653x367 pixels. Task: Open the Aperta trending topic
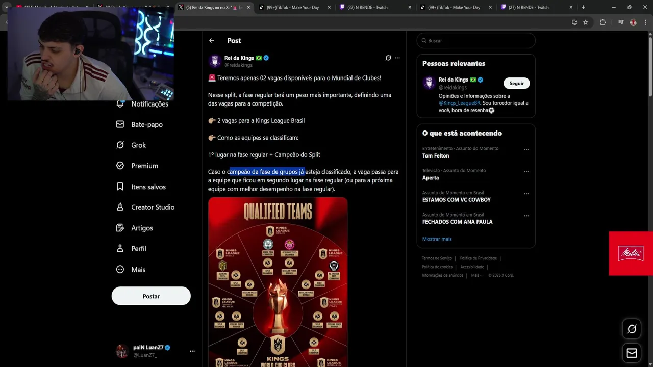(x=431, y=178)
